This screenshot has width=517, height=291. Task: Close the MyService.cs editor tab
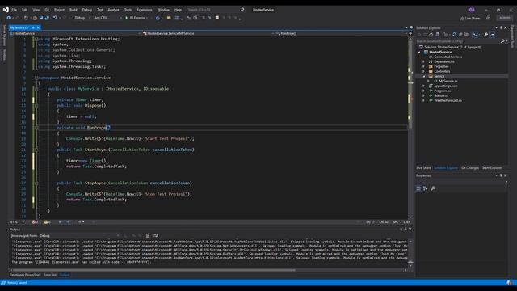[38, 27]
